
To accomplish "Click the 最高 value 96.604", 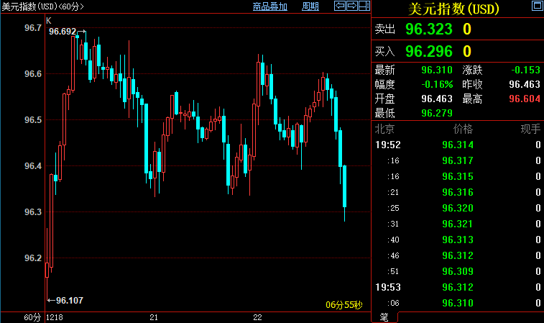I will click(x=524, y=99).
